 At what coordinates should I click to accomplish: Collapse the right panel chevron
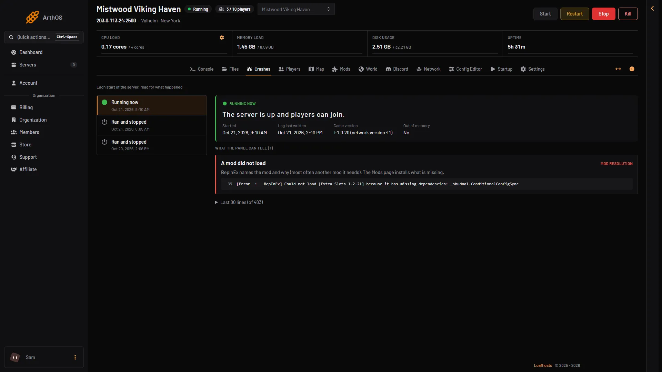click(x=652, y=8)
